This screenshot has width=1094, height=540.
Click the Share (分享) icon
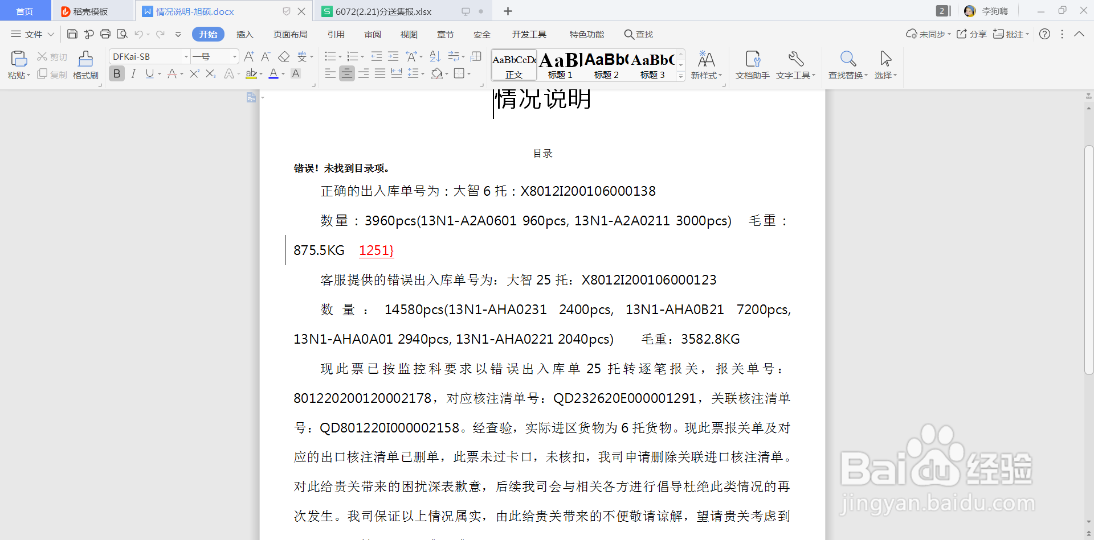[971, 34]
